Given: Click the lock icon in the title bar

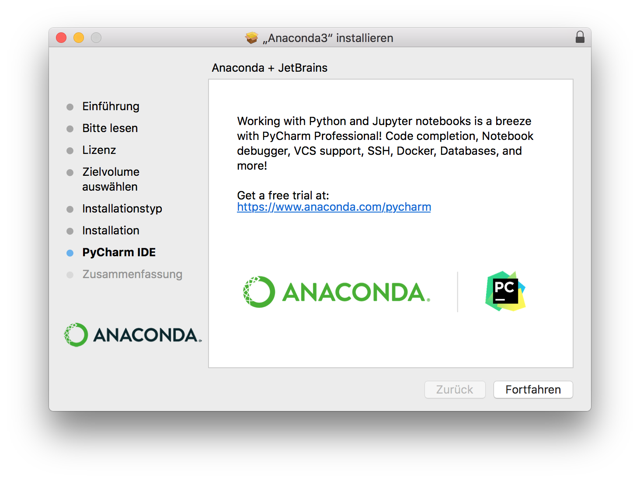Looking at the screenshot, I should (580, 37).
